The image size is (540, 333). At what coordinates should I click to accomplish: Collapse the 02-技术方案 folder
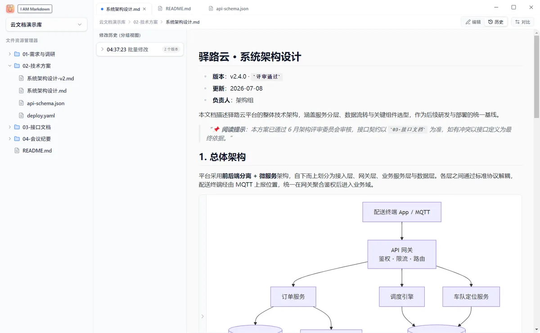tap(10, 66)
